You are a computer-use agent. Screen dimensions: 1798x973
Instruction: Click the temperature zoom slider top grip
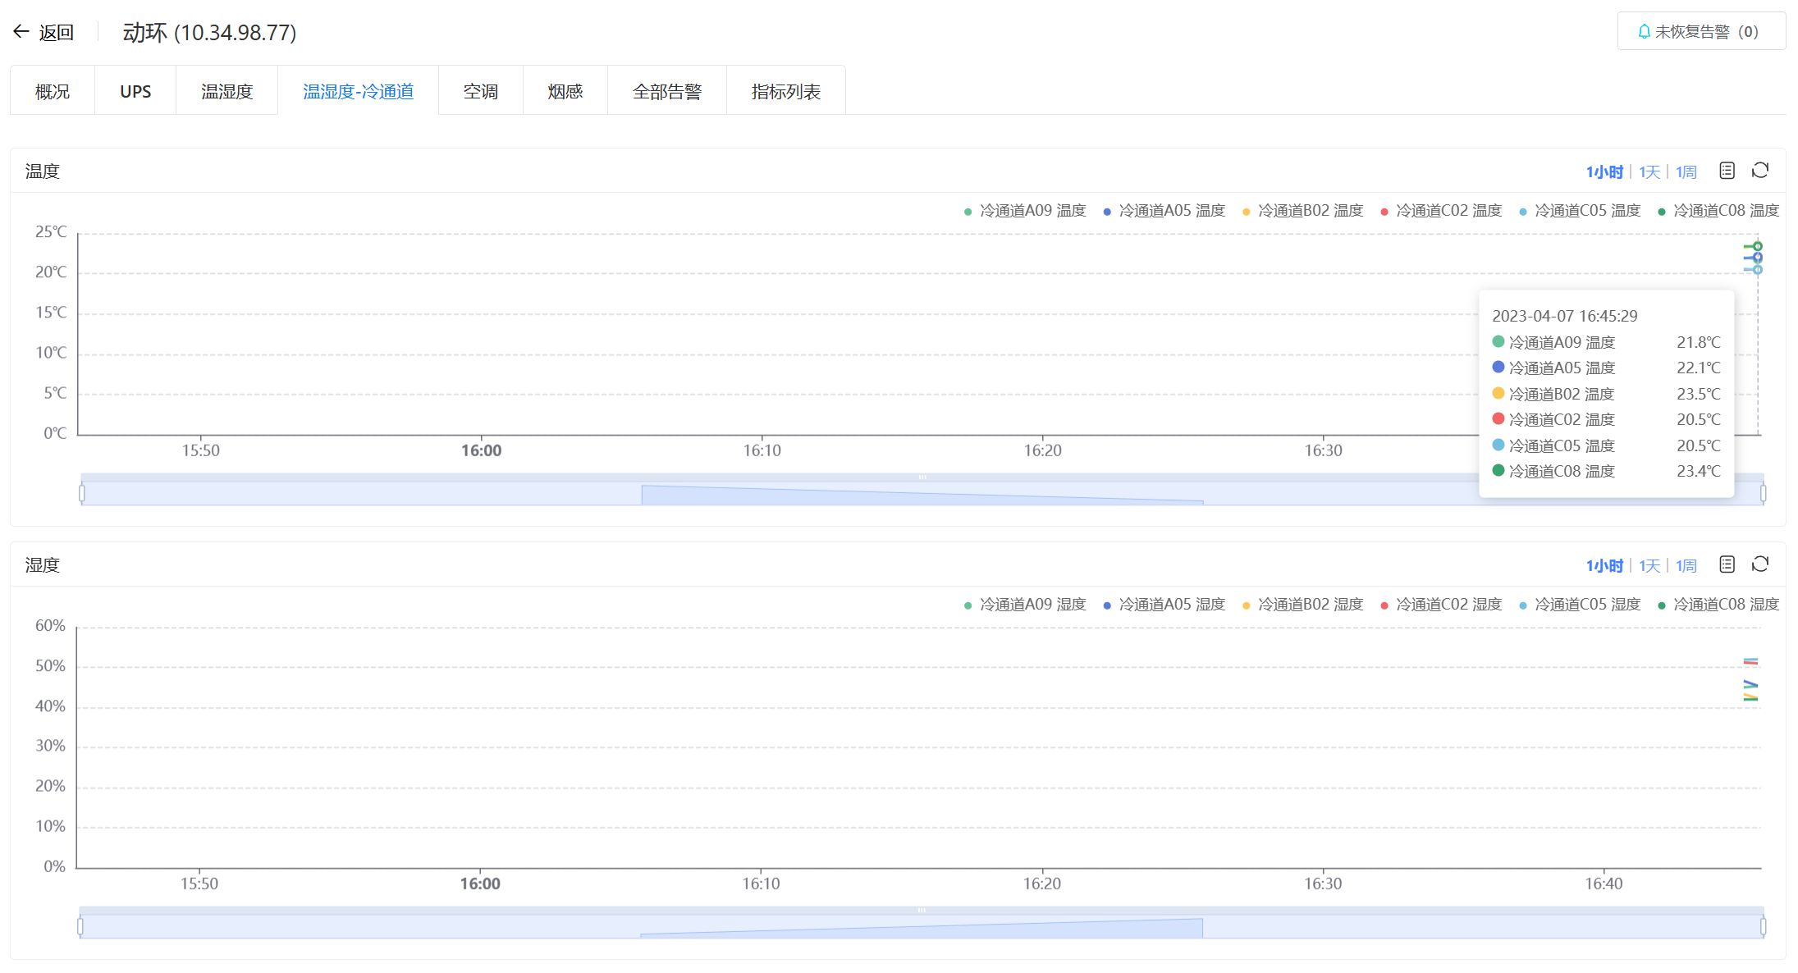922,477
